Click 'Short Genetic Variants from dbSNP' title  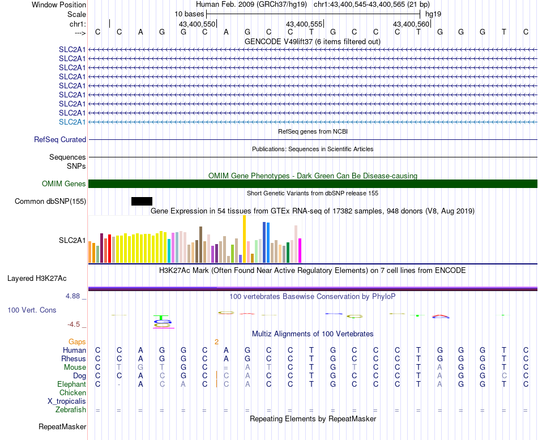pyautogui.click(x=313, y=193)
